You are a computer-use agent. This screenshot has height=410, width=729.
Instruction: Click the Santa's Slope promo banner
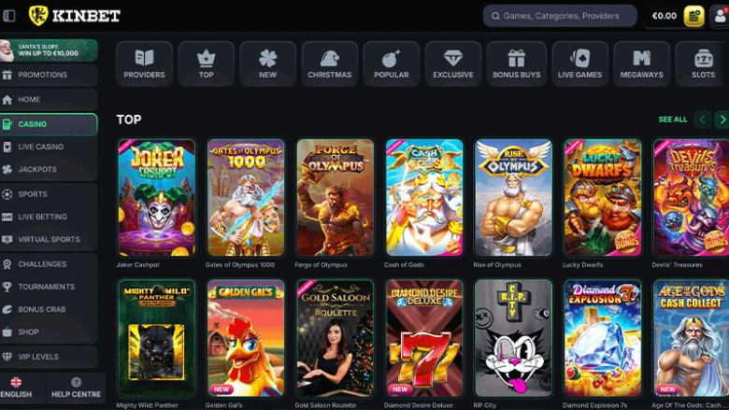tap(49, 50)
